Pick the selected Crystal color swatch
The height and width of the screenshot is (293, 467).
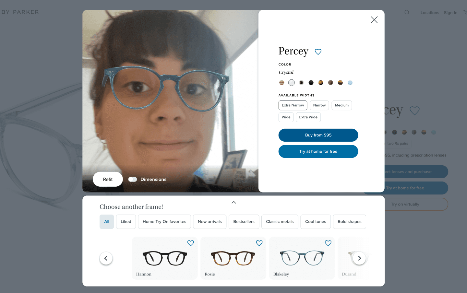292,83
